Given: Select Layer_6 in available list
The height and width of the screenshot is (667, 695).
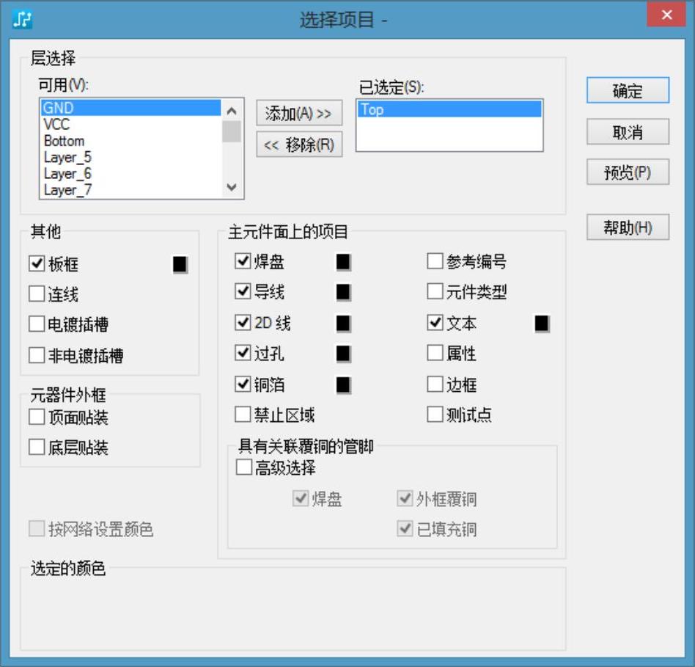Looking at the screenshot, I should coord(130,173).
